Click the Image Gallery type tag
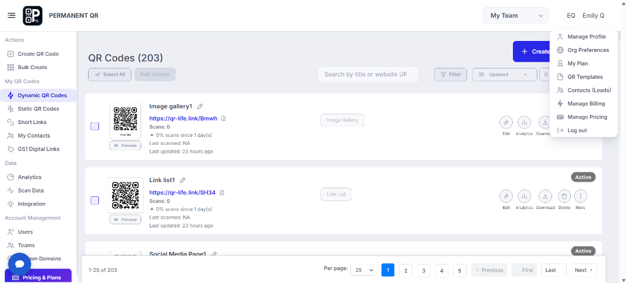This screenshot has width=626, height=283. pos(342,120)
